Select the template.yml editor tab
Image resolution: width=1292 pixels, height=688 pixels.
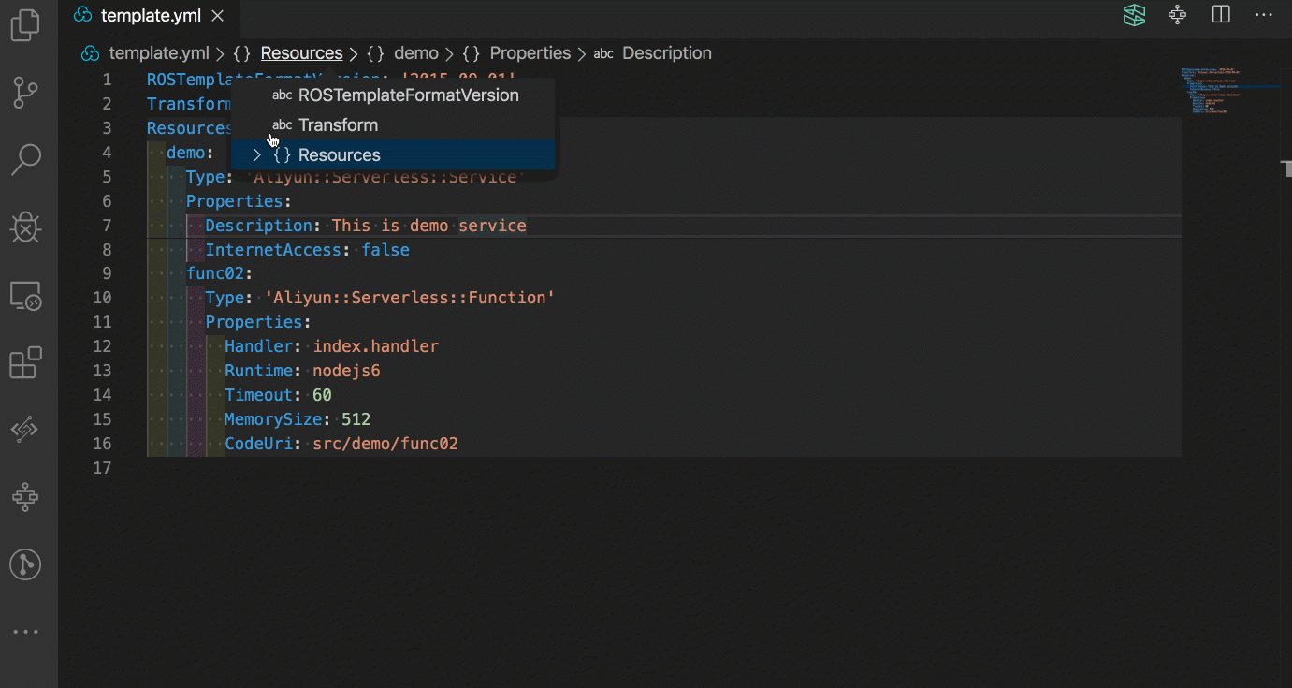[x=149, y=16]
